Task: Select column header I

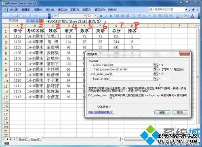Action: click(148, 26)
